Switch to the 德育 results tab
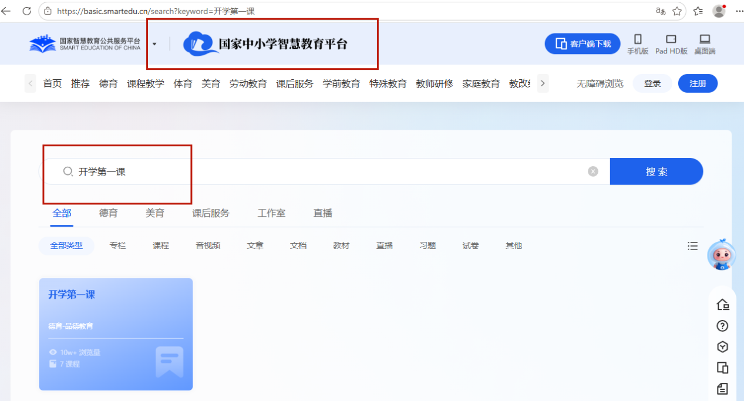Viewport: 744px width, 401px height. [x=109, y=213]
